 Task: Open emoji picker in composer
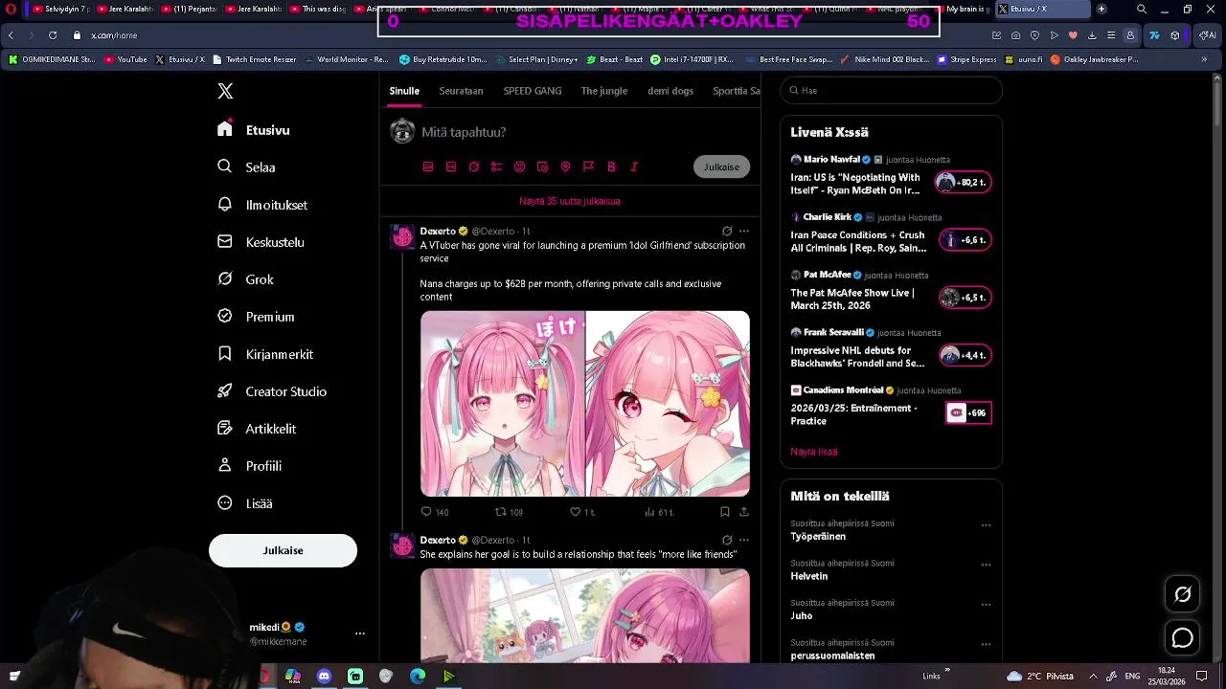click(x=520, y=167)
